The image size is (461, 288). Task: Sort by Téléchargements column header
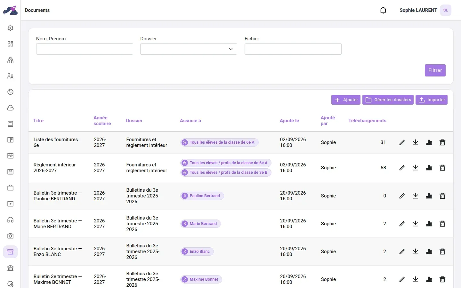(x=367, y=121)
